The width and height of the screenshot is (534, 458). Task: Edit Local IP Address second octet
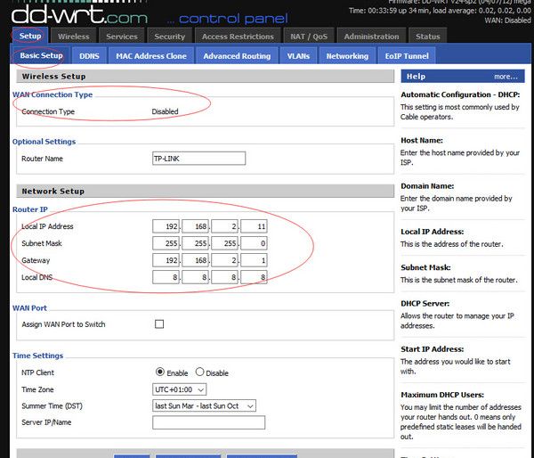pyautogui.click(x=195, y=226)
